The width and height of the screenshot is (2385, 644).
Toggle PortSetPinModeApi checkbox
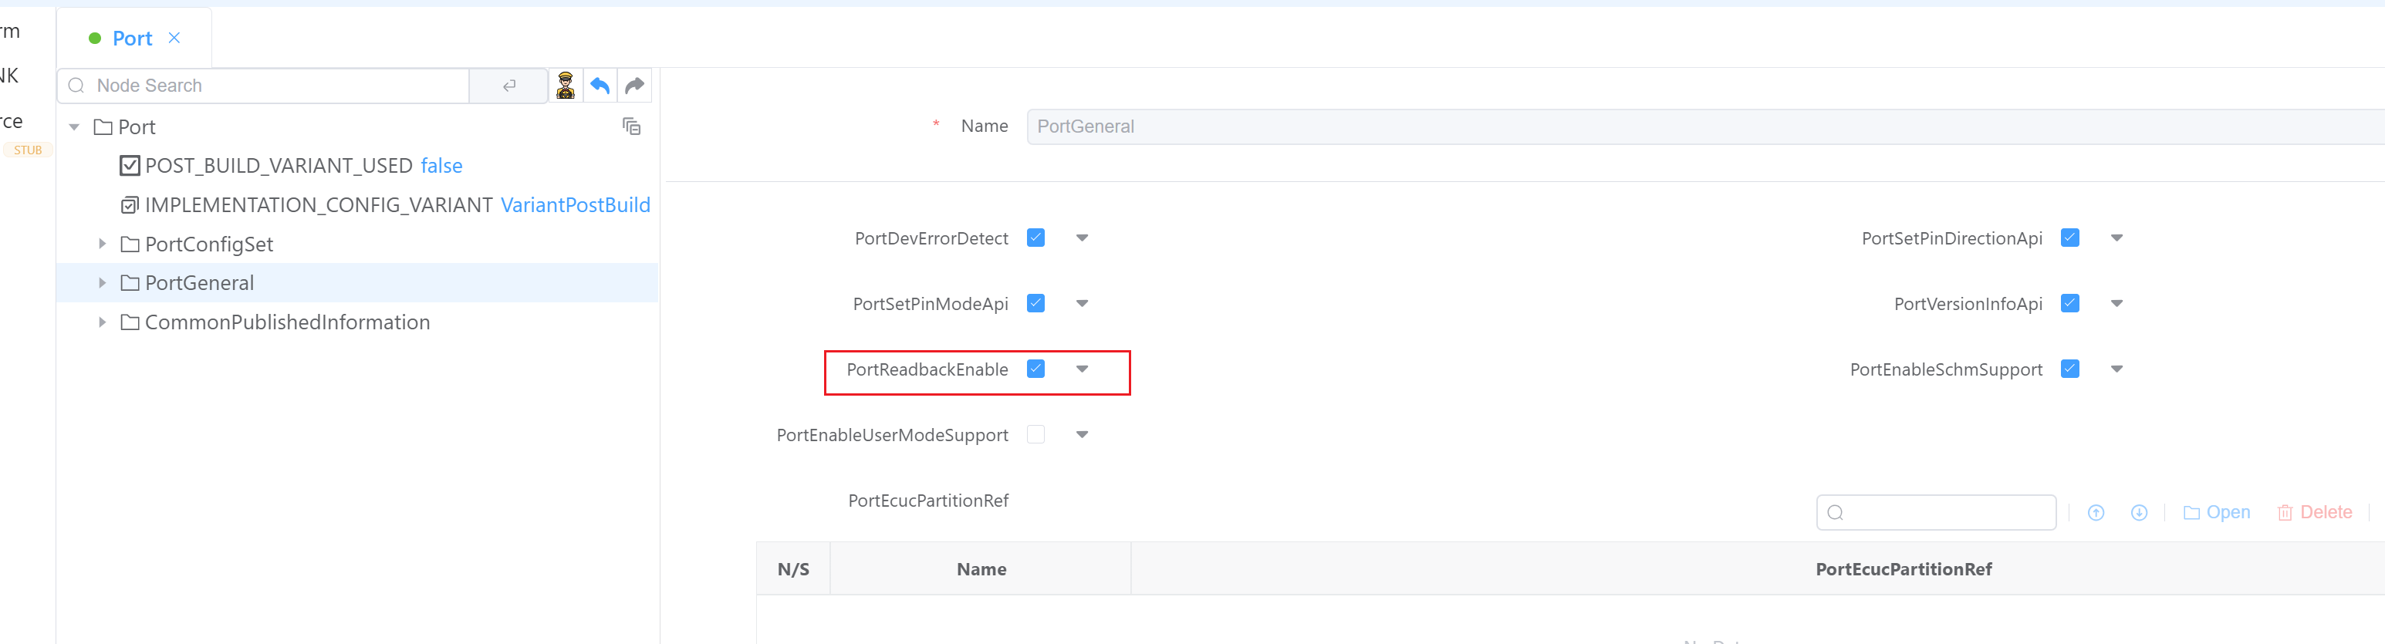1036,304
